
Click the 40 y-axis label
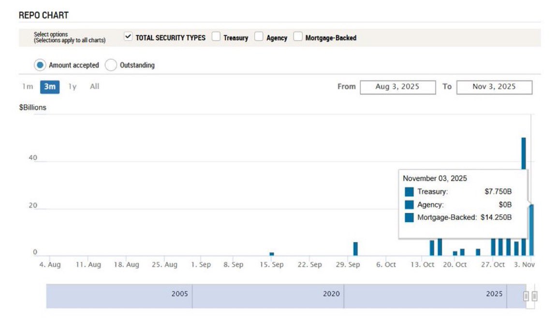point(33,157)
